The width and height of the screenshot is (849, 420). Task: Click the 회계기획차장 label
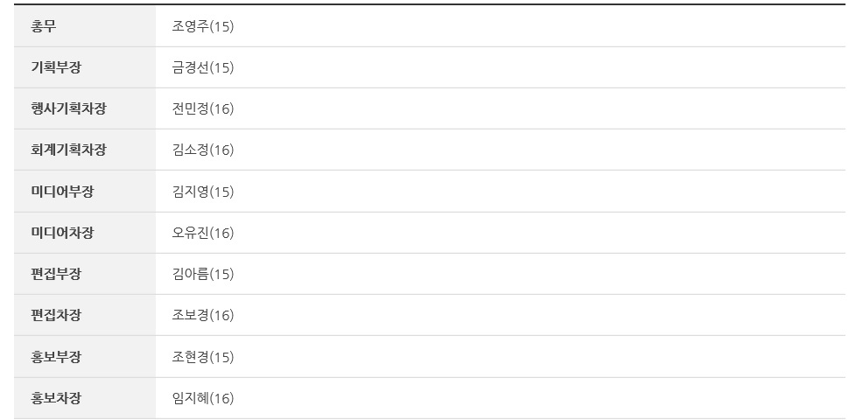[68, 150]
